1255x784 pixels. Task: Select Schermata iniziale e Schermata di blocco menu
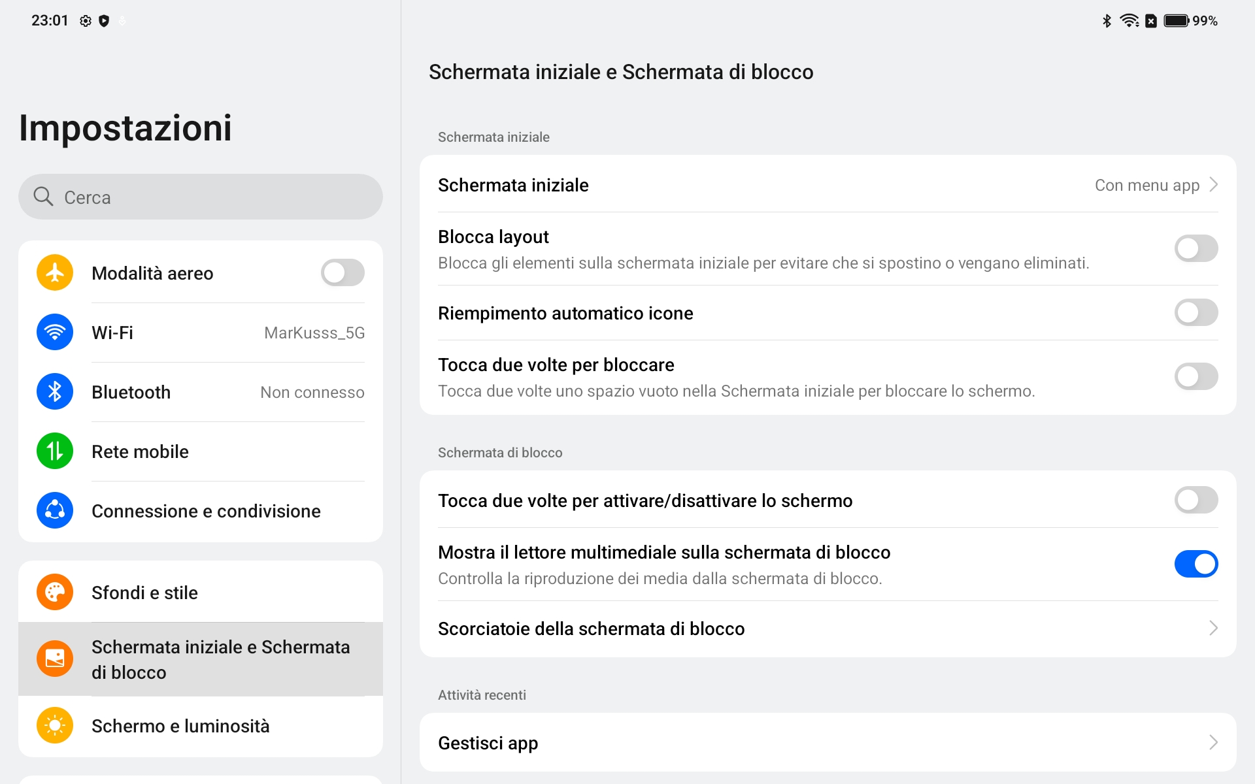pyautogui.click(x=201, y=659)
